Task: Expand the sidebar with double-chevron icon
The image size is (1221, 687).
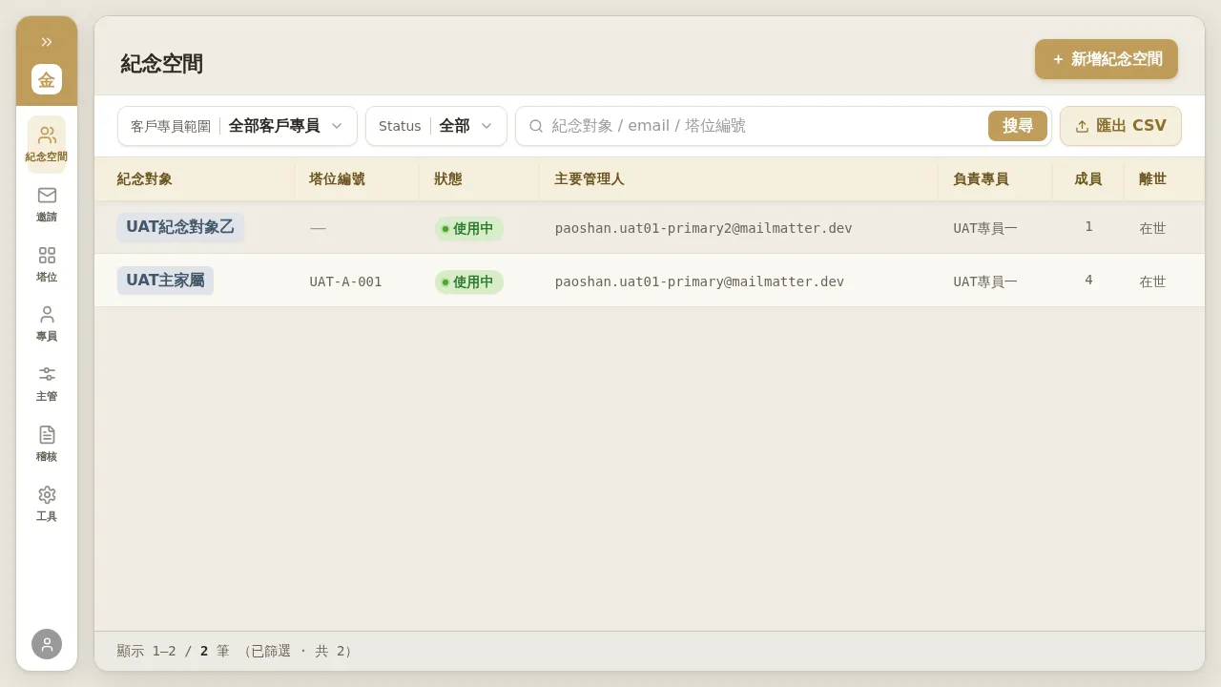Action: coord(47,41)
